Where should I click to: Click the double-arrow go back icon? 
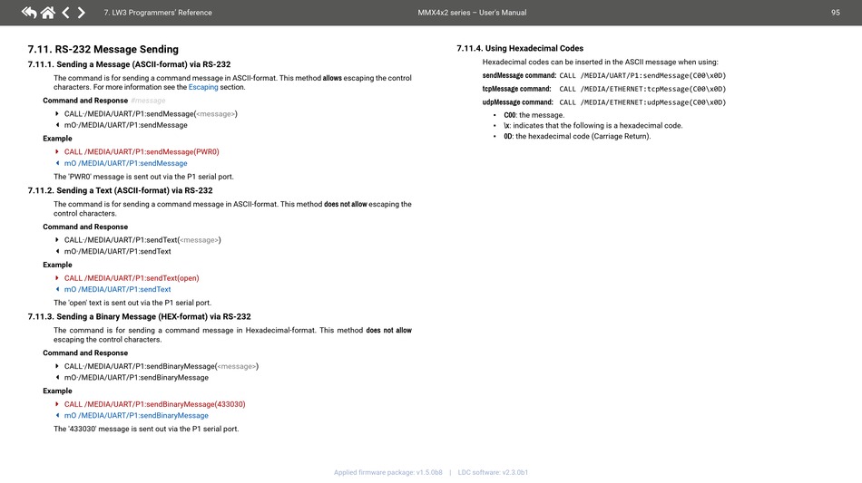tap(29, 13)
